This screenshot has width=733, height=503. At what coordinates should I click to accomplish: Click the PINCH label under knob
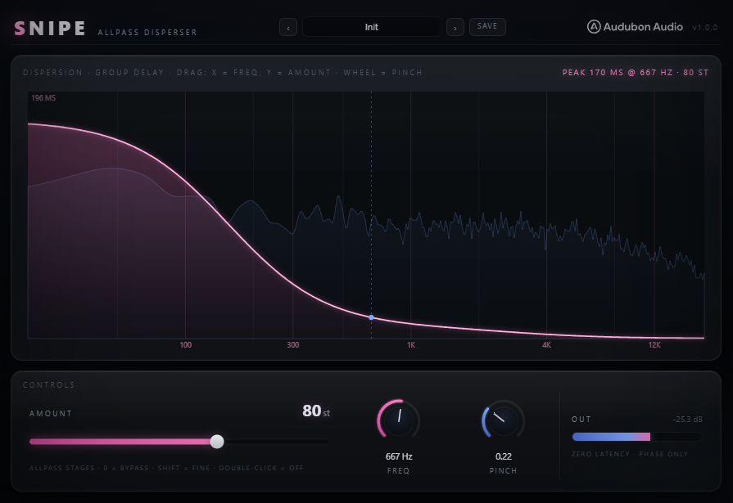click(x=504, y=471)
